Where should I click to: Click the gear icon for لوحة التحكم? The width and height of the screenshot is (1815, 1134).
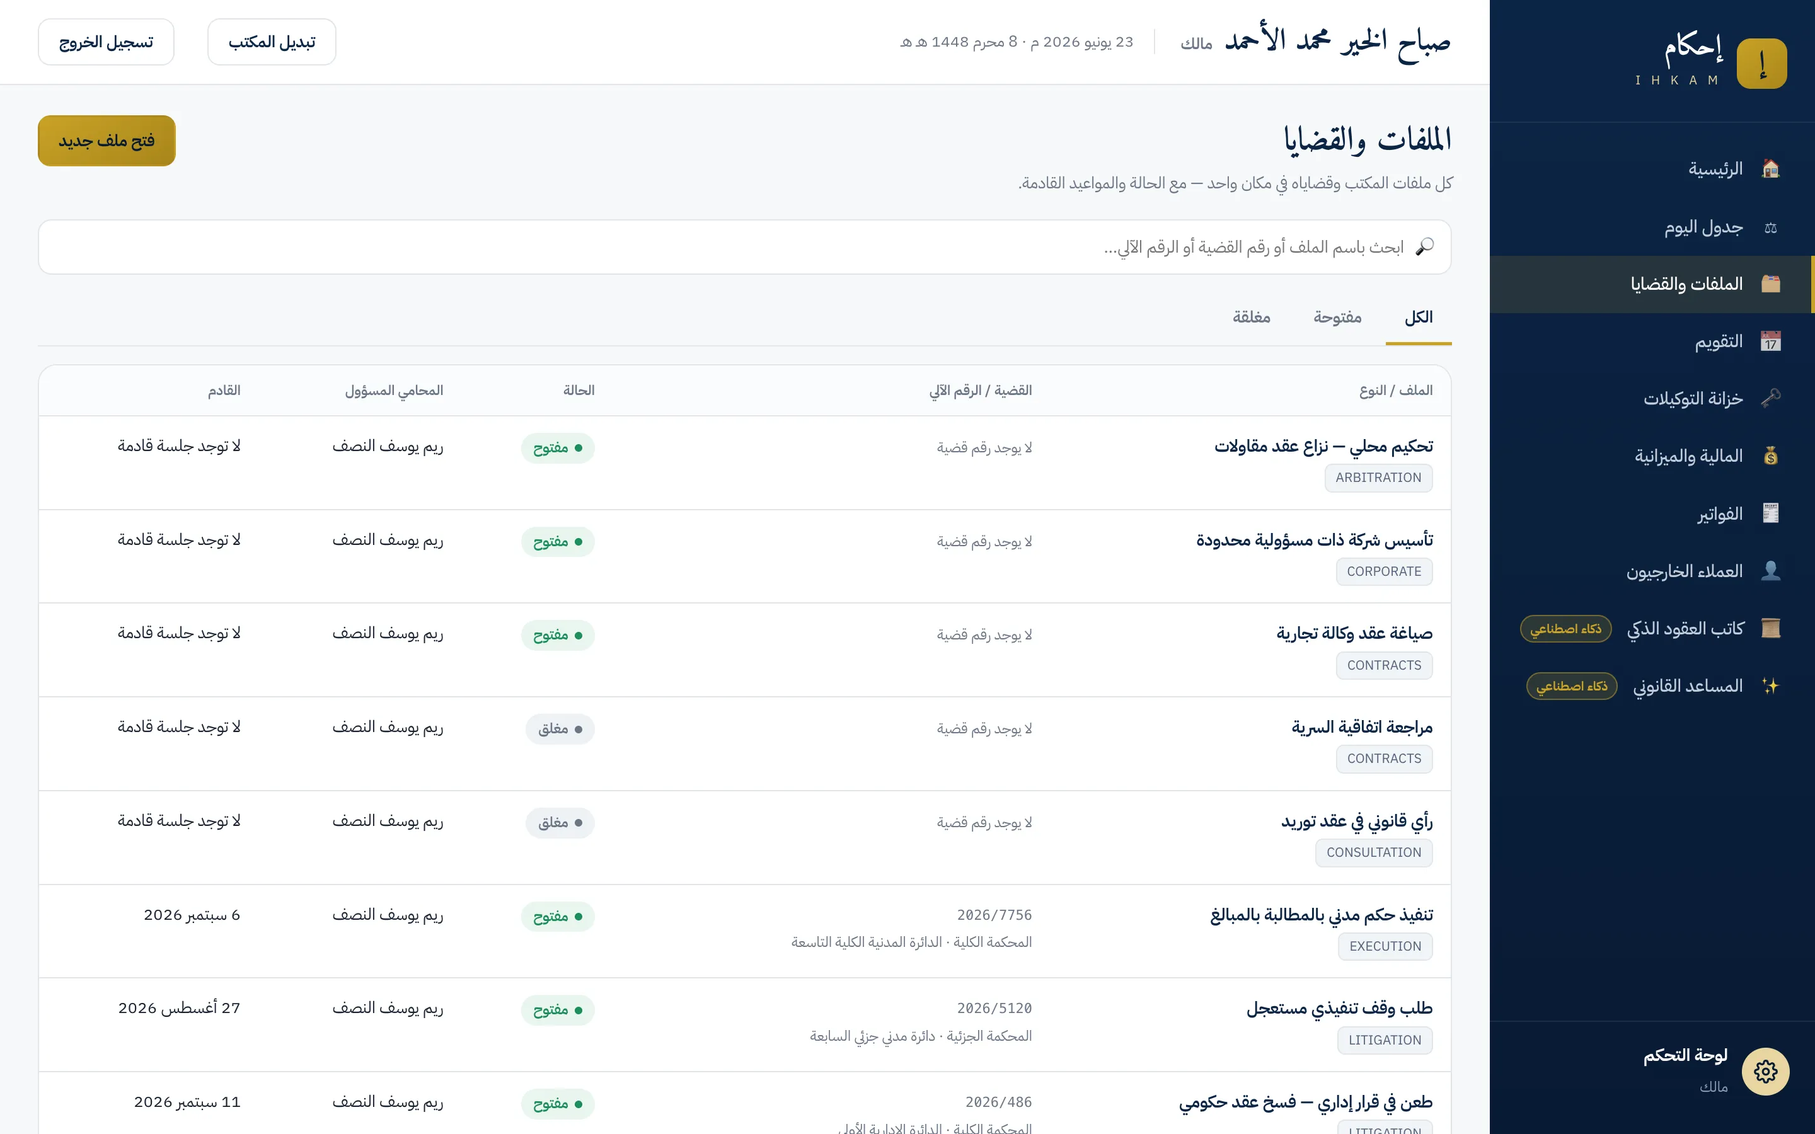tap(1765, 1072)
